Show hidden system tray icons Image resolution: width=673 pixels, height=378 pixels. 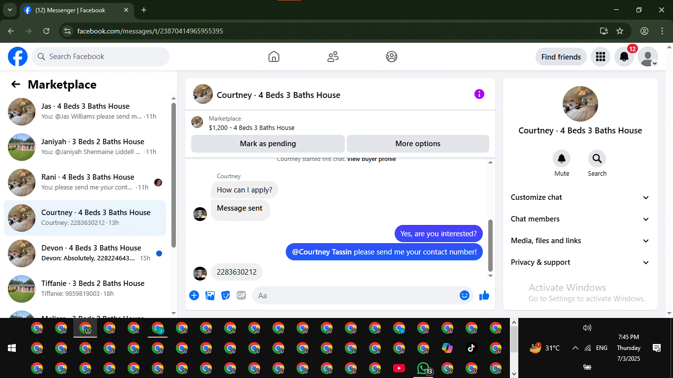pos(575,348)
